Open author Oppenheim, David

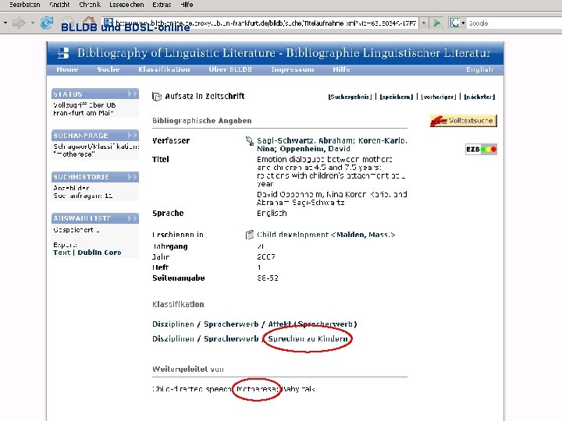point(315,149)
